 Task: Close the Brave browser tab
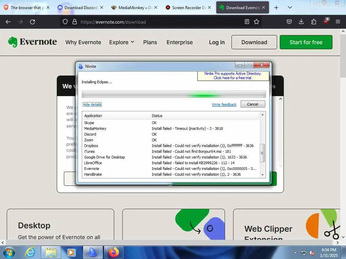point(48,7)
